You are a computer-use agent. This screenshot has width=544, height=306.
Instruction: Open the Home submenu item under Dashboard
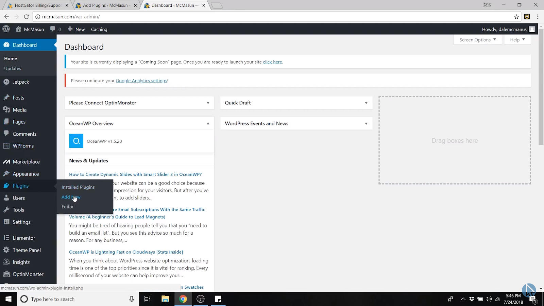tap(11, 58)
